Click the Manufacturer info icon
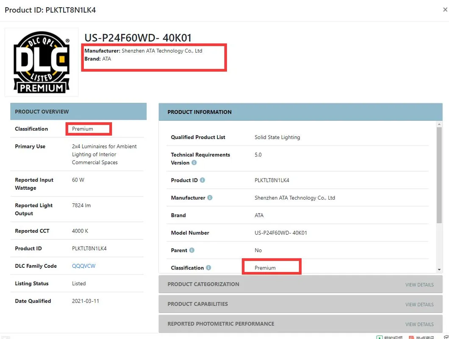This screenshot has height=339, width=449. 210,197
